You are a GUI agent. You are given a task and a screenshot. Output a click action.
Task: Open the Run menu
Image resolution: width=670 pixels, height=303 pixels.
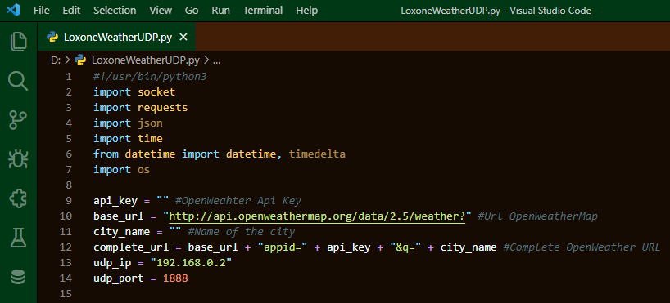point(221,11)
